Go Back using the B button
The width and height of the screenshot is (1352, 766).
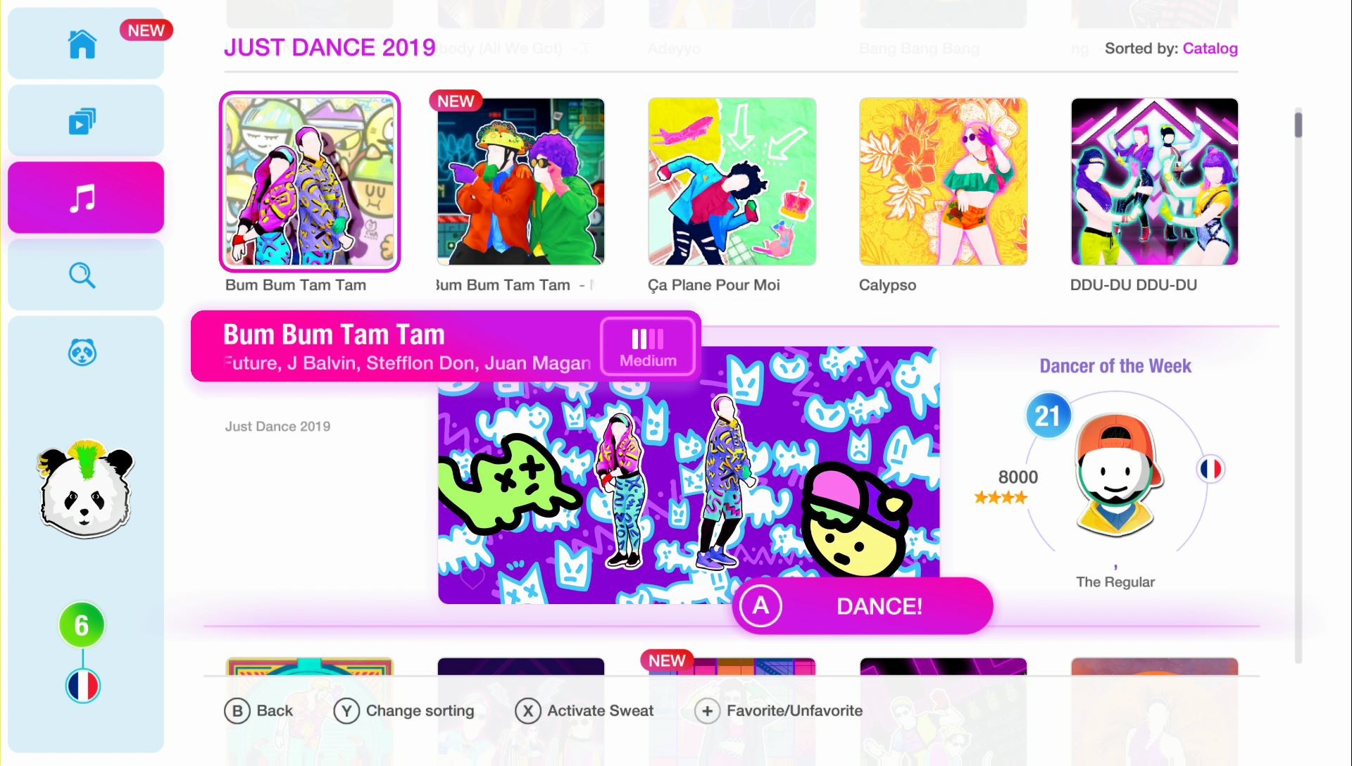point(258,711)
